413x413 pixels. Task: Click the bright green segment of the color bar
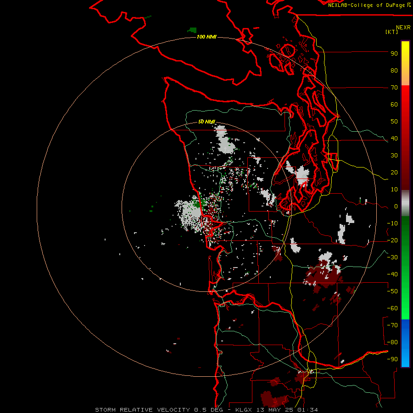[x=405, y=268]
